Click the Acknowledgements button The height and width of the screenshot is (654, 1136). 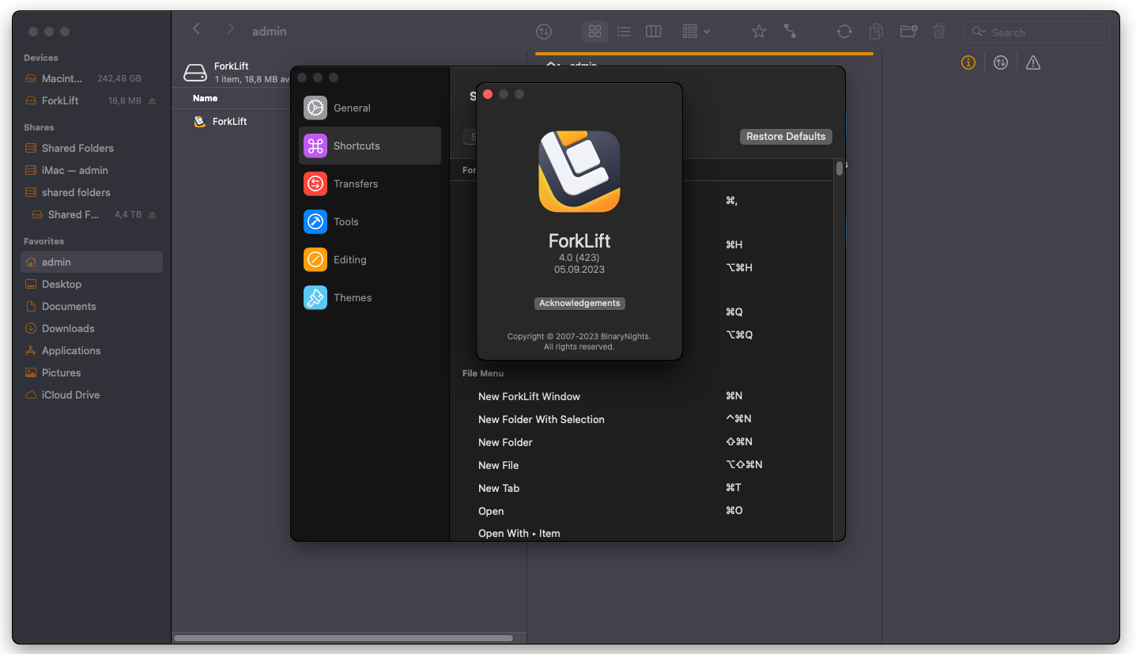coord(579,304)
